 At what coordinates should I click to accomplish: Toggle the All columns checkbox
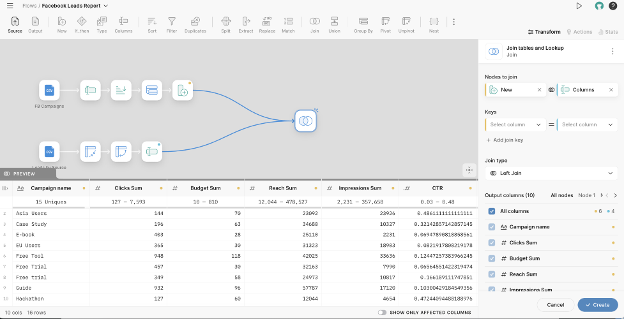(492, 211)
